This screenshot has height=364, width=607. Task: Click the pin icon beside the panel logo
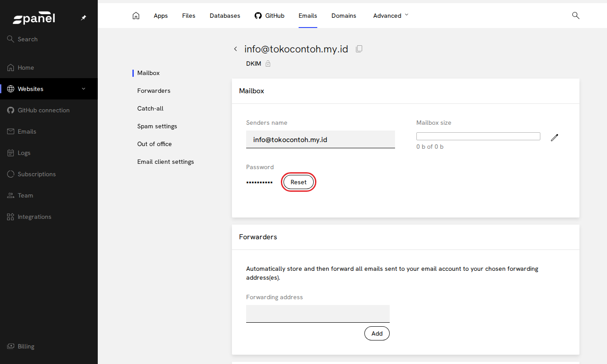84,18
